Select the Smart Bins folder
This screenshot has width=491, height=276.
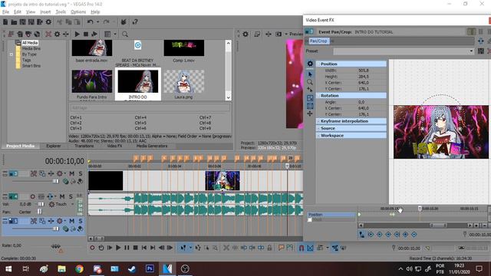(x=31, y=66)
